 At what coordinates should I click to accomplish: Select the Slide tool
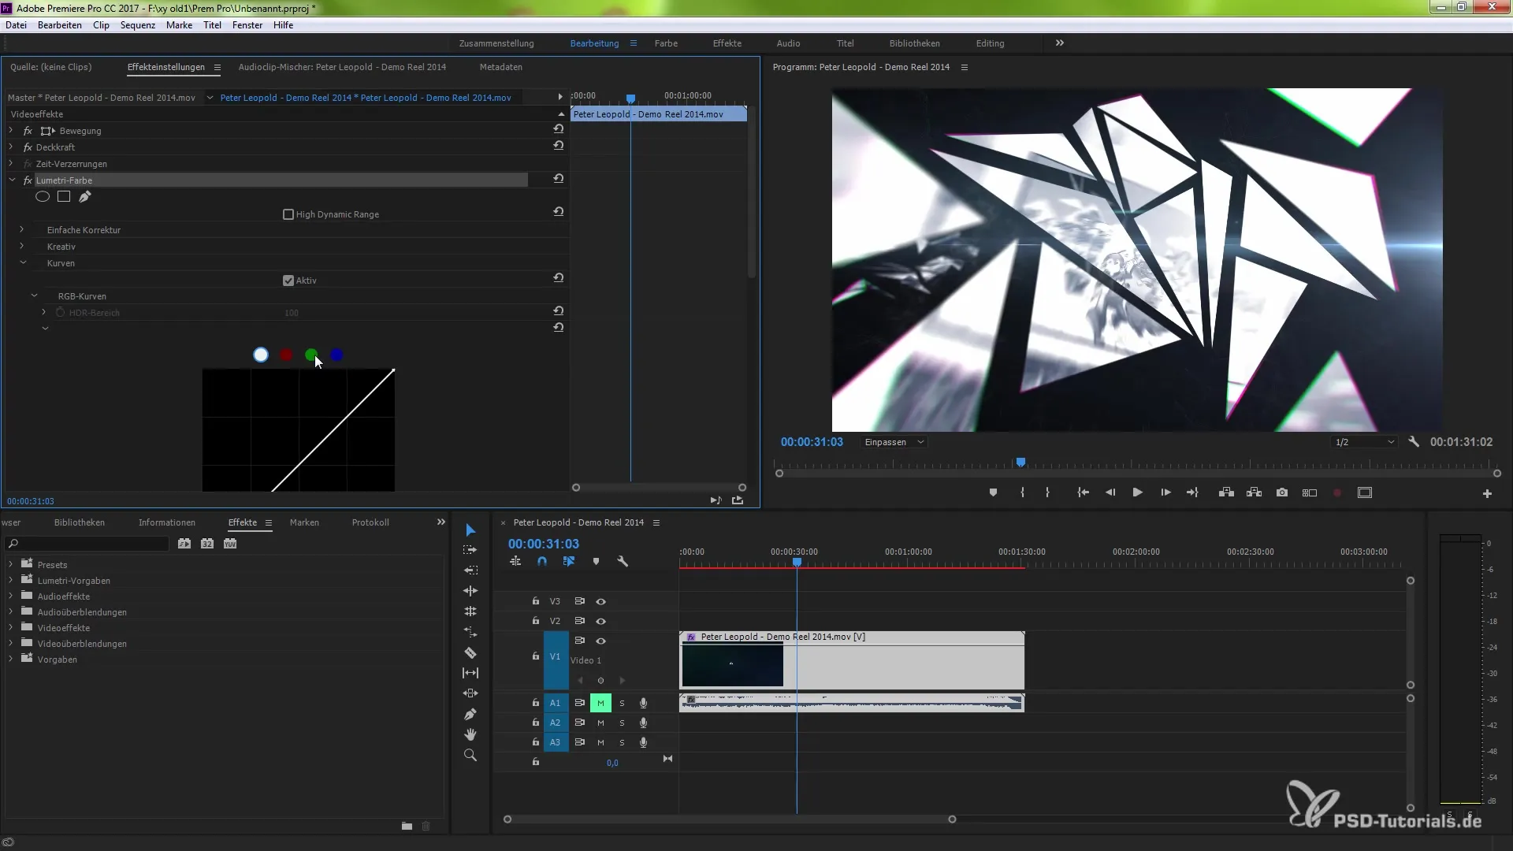click(470, 693)
